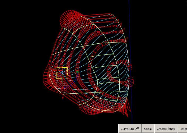Click top-right corner of yellow selection box

67,68
